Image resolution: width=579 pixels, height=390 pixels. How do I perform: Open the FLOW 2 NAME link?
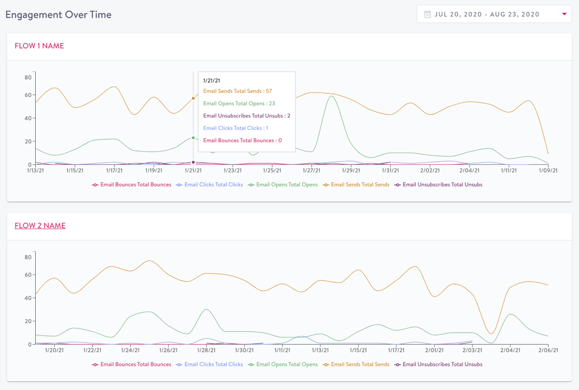pos(40,226)
